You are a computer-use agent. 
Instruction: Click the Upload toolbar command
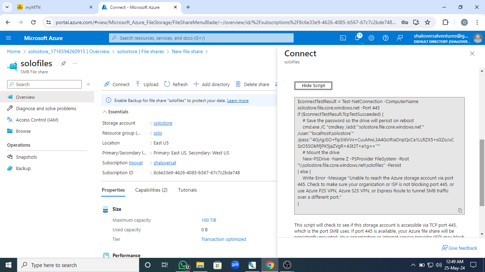click(147, 84)
